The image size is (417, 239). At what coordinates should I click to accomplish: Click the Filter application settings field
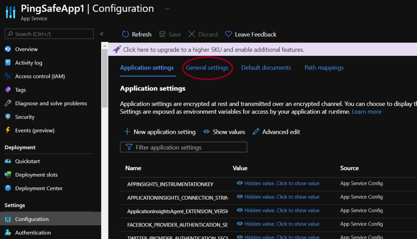coord(183,147)
